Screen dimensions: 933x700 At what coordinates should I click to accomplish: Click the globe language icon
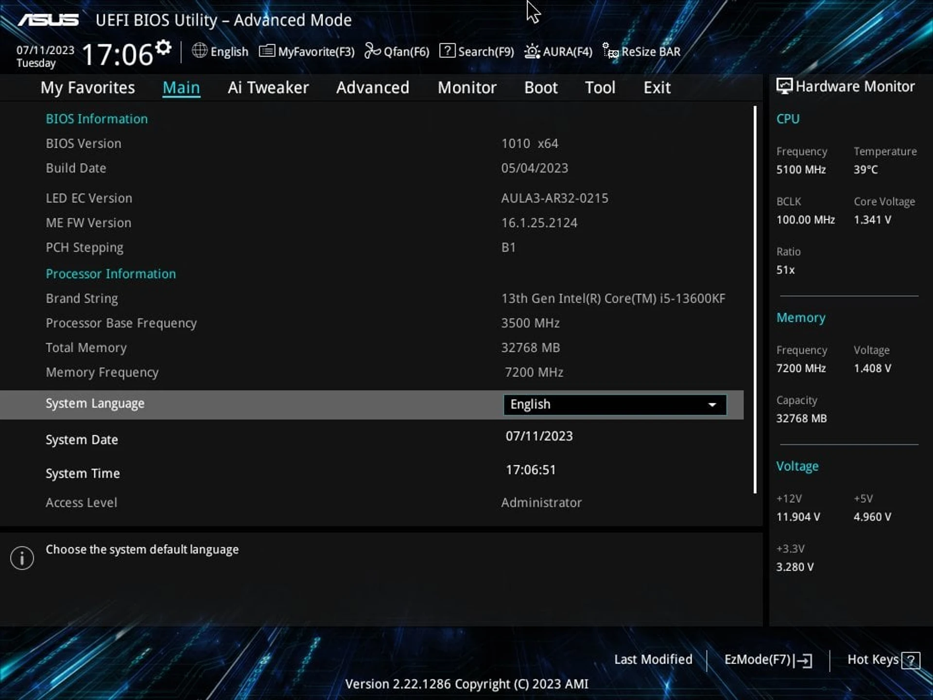[199, 51]
